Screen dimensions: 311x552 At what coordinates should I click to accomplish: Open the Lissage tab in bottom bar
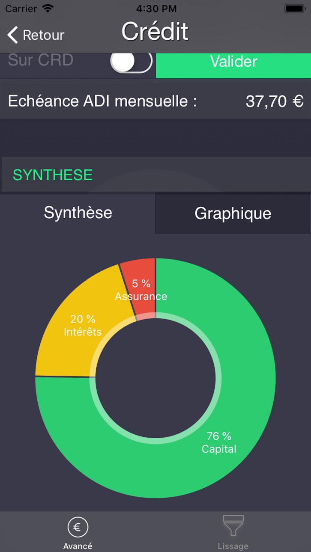(x=233, y=532)
